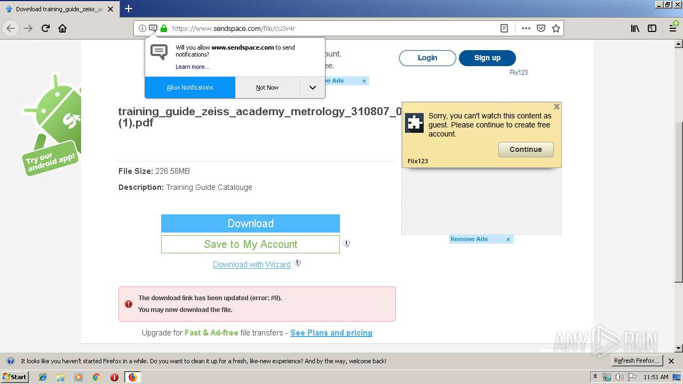Image resolution: width=683 pixels, height=384 pixels.
Task: Click the 11:51 AM clock
Action: (656, 377)
